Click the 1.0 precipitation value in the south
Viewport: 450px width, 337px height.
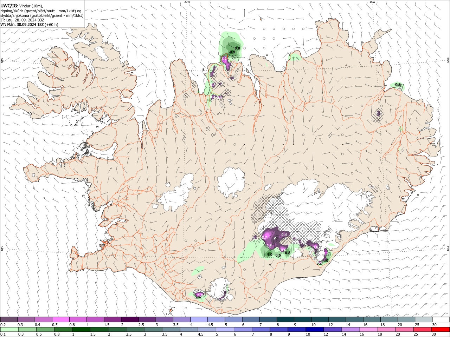[x=270, y=255]
